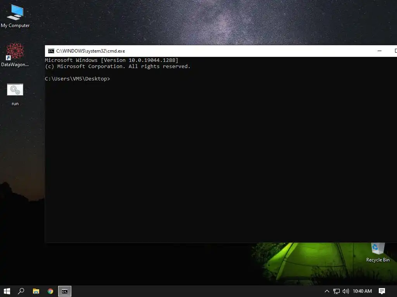Launch Google Chrome from taskbar
397x297 pixels.
(x=50, y=291)
